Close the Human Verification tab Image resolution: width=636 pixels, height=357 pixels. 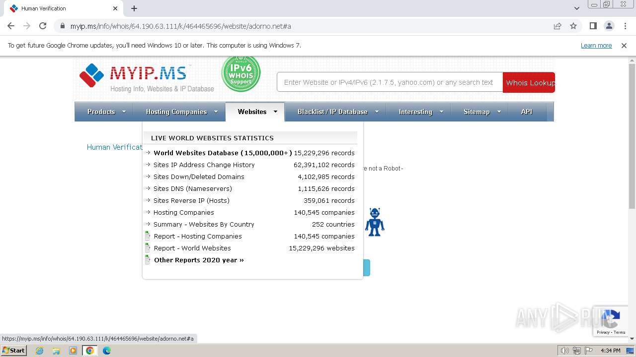pos(115,8)
